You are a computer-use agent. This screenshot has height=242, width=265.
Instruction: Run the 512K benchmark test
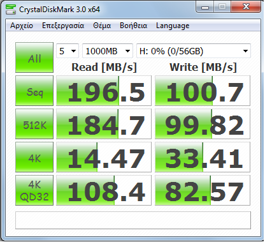tap(34, 124)
